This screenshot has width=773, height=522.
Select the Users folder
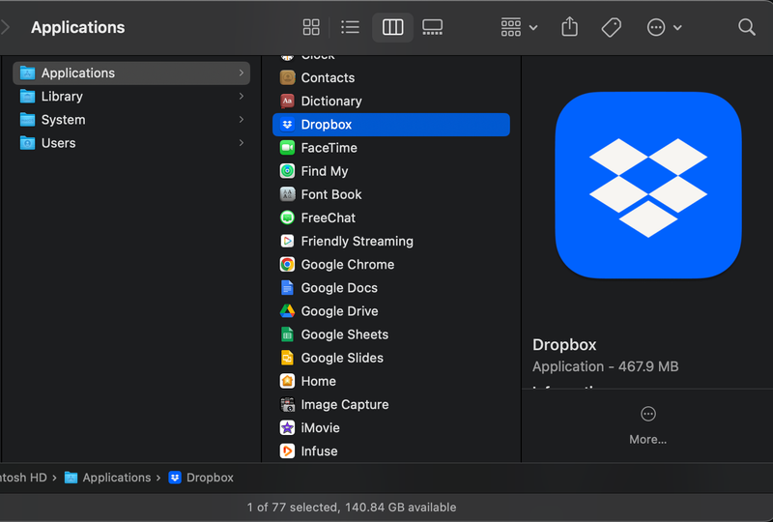[58, 143]
